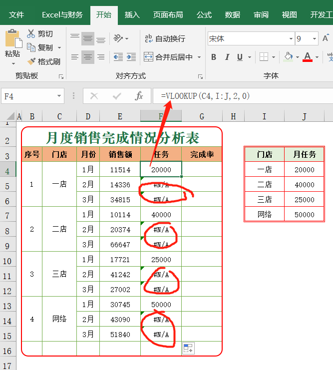Click Merge and Center 合并后居中
Viewport: 333px width, 370px height.
point(168,57)
